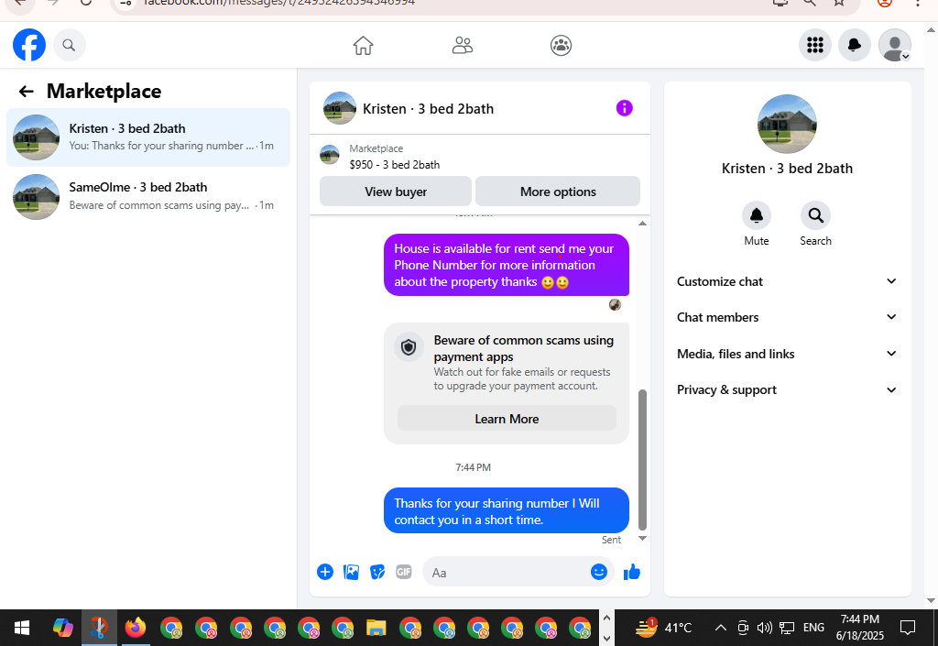Viewport: 938px width, 646px height.
Task: Send a thumbs-up like
Action: click(632, 573)
